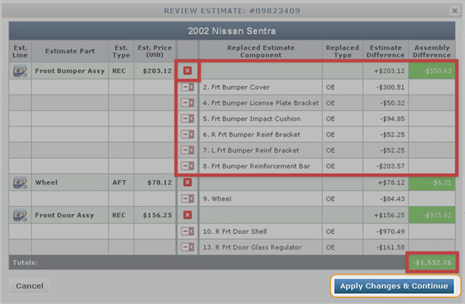The width and height of the screenshot is (465, 304).
Task: Remove R Frt Bumper Reinf Bracket icon
Action: click(x=187, y=134)
